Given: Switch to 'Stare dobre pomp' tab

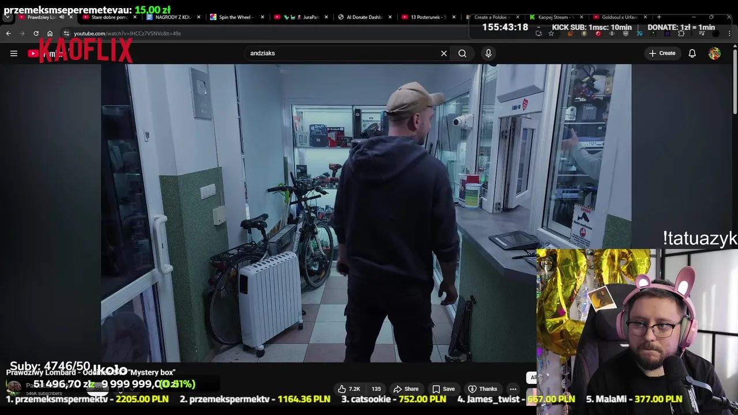Looking at the screenshot, I should (x=110, y=17).
